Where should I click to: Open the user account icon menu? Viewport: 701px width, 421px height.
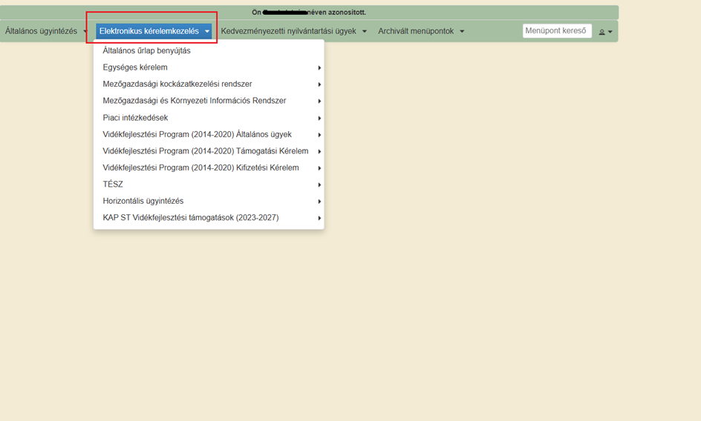pyautogui.click(x=605, y=32)
